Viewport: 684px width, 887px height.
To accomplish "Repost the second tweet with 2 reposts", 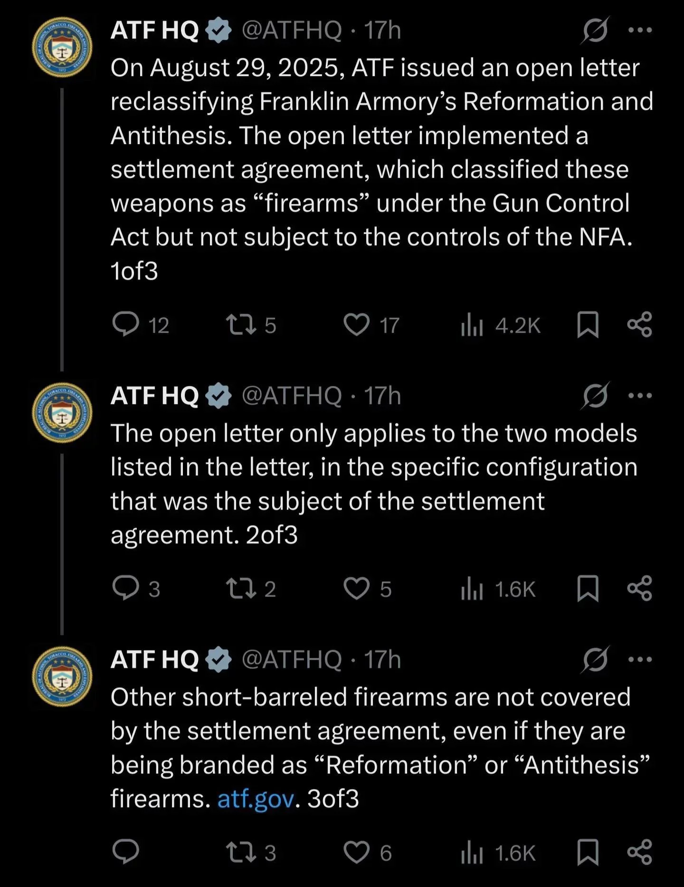I will click(241, 588).
